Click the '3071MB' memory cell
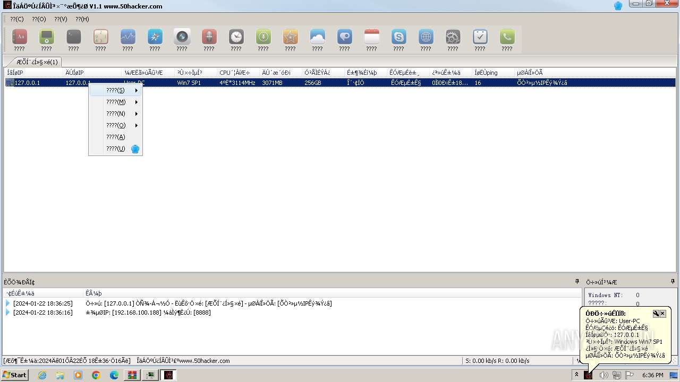 (272, 83)
